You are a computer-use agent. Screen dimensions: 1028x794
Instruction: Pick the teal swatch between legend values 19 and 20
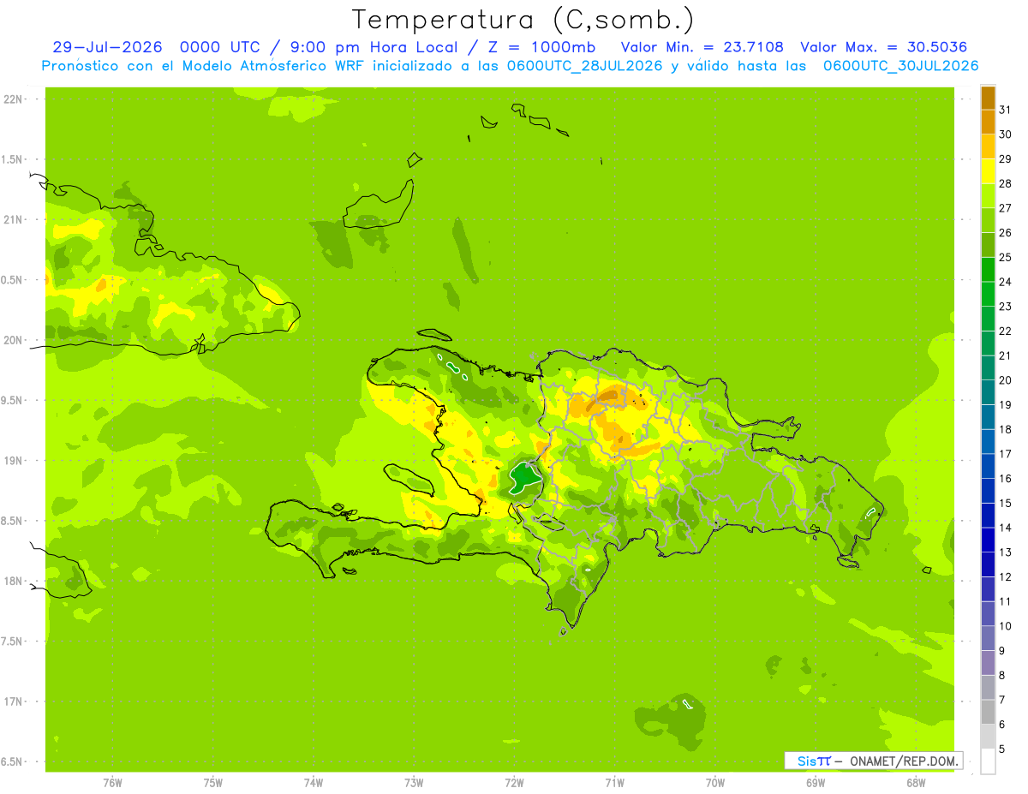988,392
